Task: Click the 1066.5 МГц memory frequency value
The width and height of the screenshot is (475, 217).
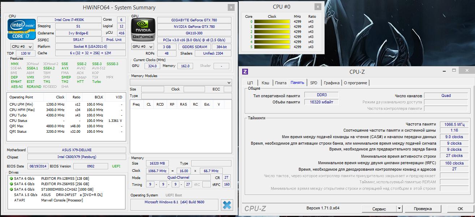Action: click(454, 124)
